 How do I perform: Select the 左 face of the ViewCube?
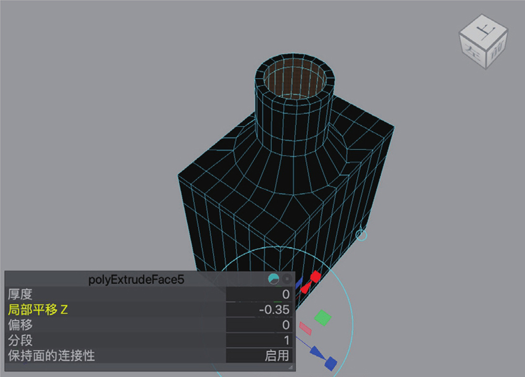tap(472, 51)
